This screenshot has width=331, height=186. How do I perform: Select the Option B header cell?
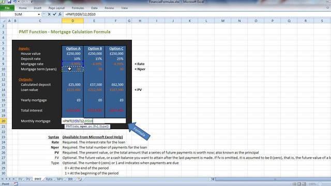tap(95, 48)
